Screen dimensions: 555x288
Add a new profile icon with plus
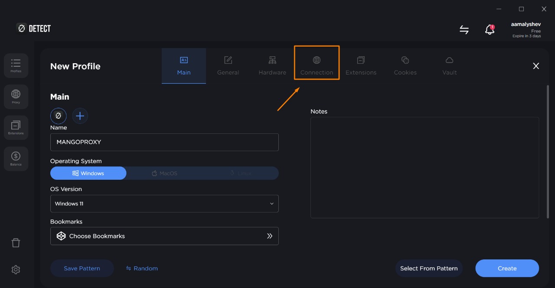pos(80,116)
